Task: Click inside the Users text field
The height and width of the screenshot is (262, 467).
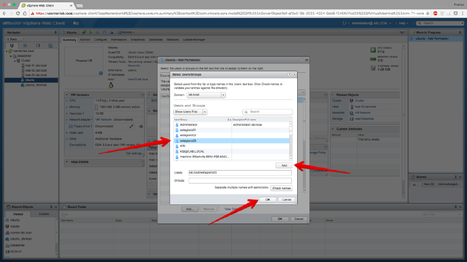Action: point(239,173)
